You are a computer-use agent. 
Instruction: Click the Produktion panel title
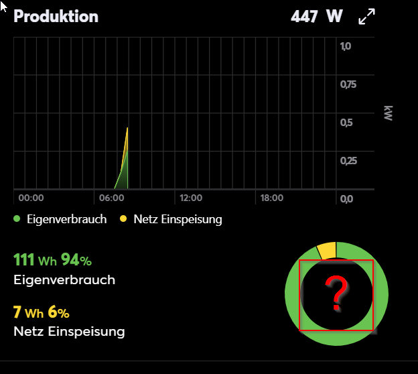56,17
